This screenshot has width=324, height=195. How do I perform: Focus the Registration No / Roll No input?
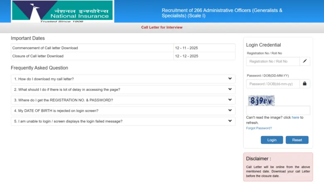[x=273, y=61]
